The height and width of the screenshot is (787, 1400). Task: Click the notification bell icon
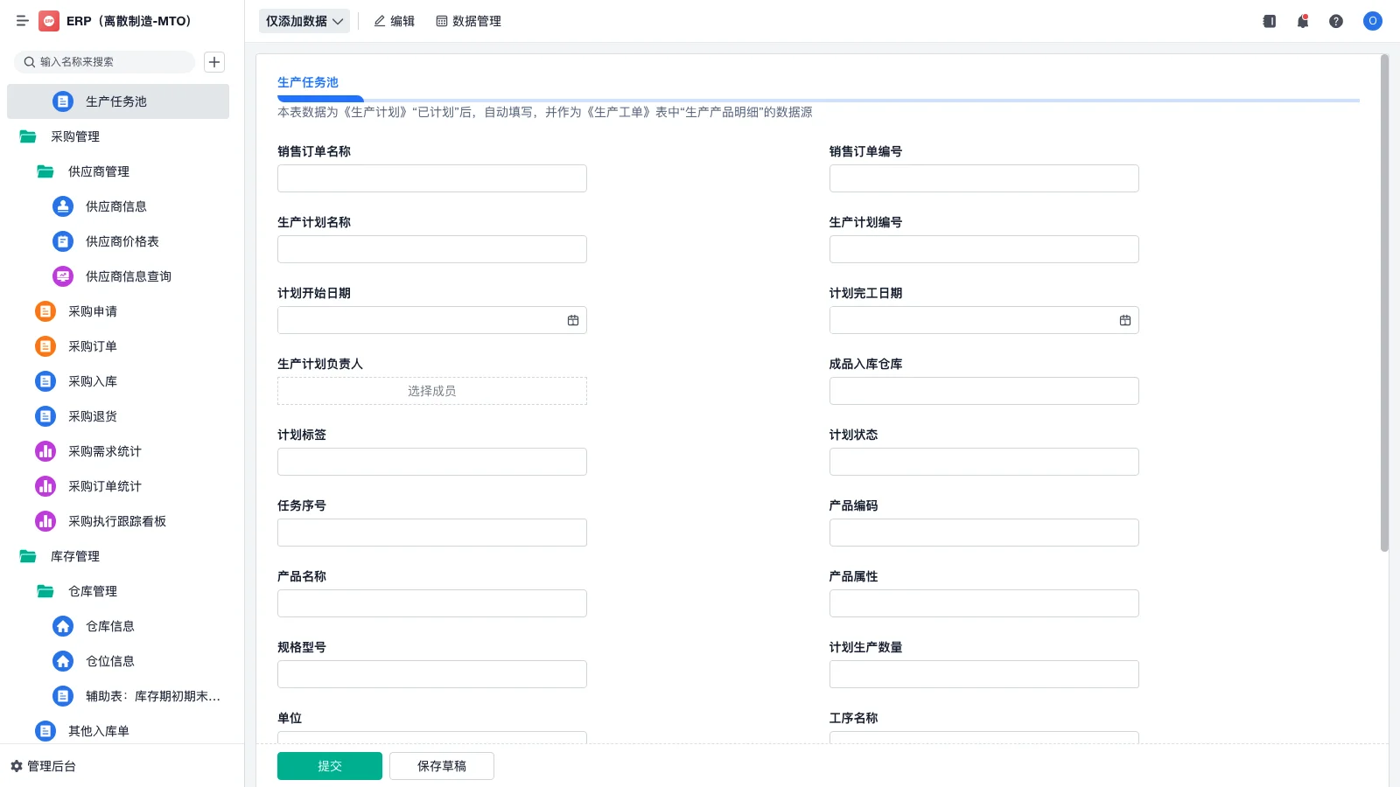(1303, 21)
